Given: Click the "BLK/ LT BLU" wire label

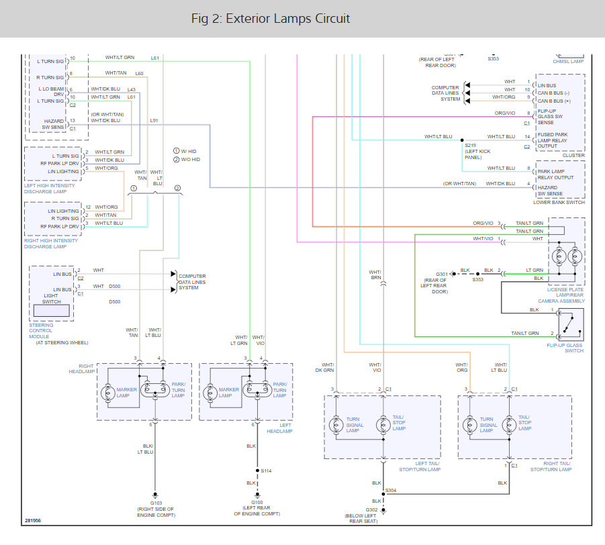Looking at the screenshot, I should [146, 449].
